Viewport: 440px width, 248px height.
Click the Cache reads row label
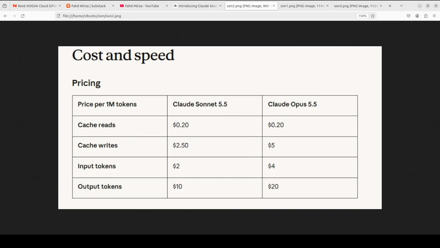(x=97, y=125)
